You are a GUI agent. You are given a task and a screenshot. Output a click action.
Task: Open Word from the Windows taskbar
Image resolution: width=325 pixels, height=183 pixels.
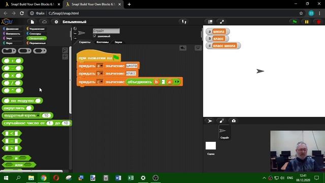118,178
